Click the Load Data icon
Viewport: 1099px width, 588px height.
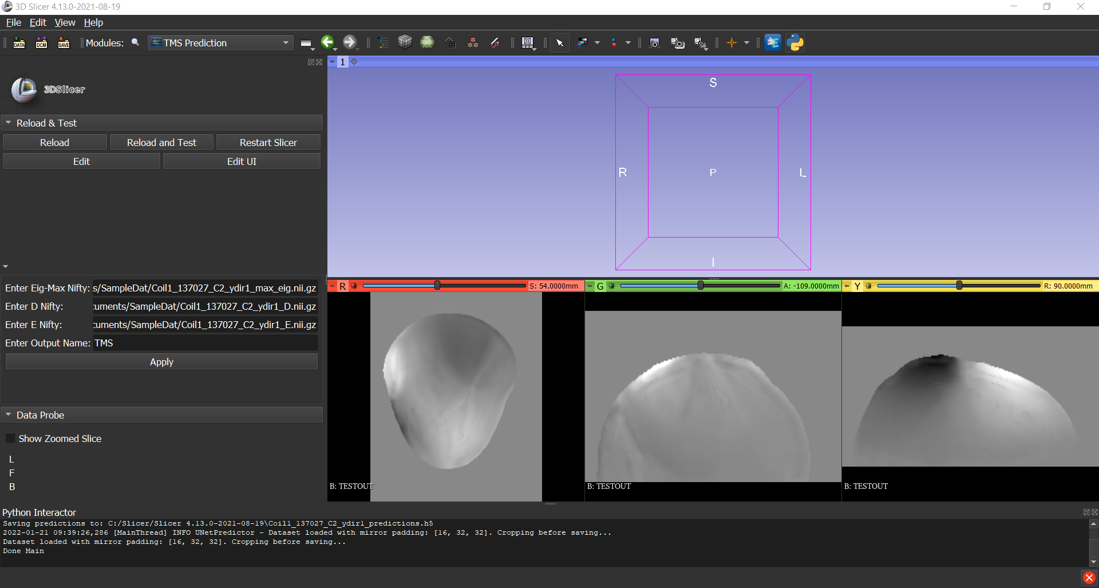pos(19,43)
